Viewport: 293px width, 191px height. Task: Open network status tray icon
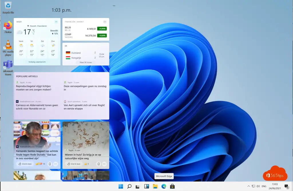254,186
